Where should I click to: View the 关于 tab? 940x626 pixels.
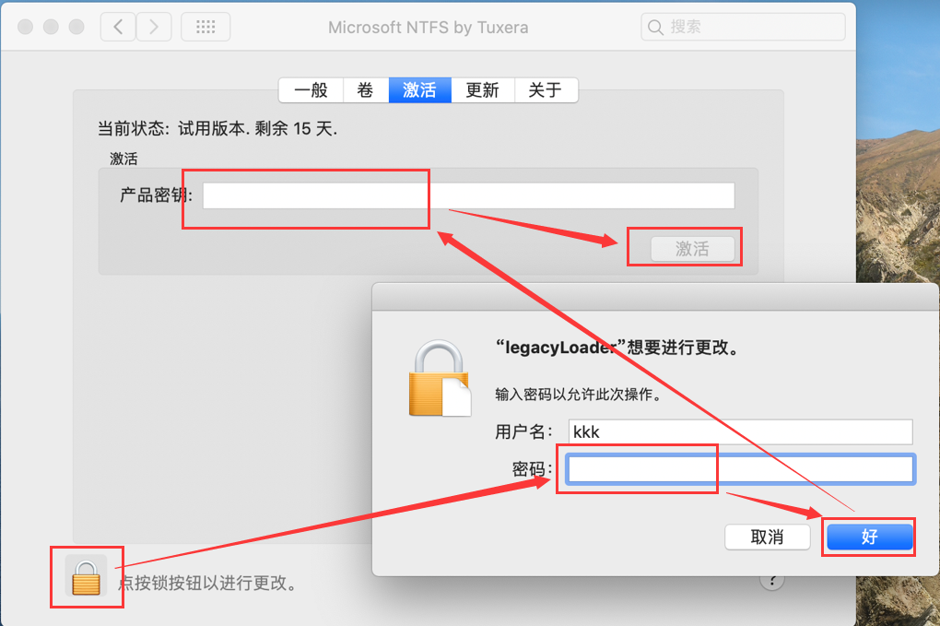click(545, 89)
